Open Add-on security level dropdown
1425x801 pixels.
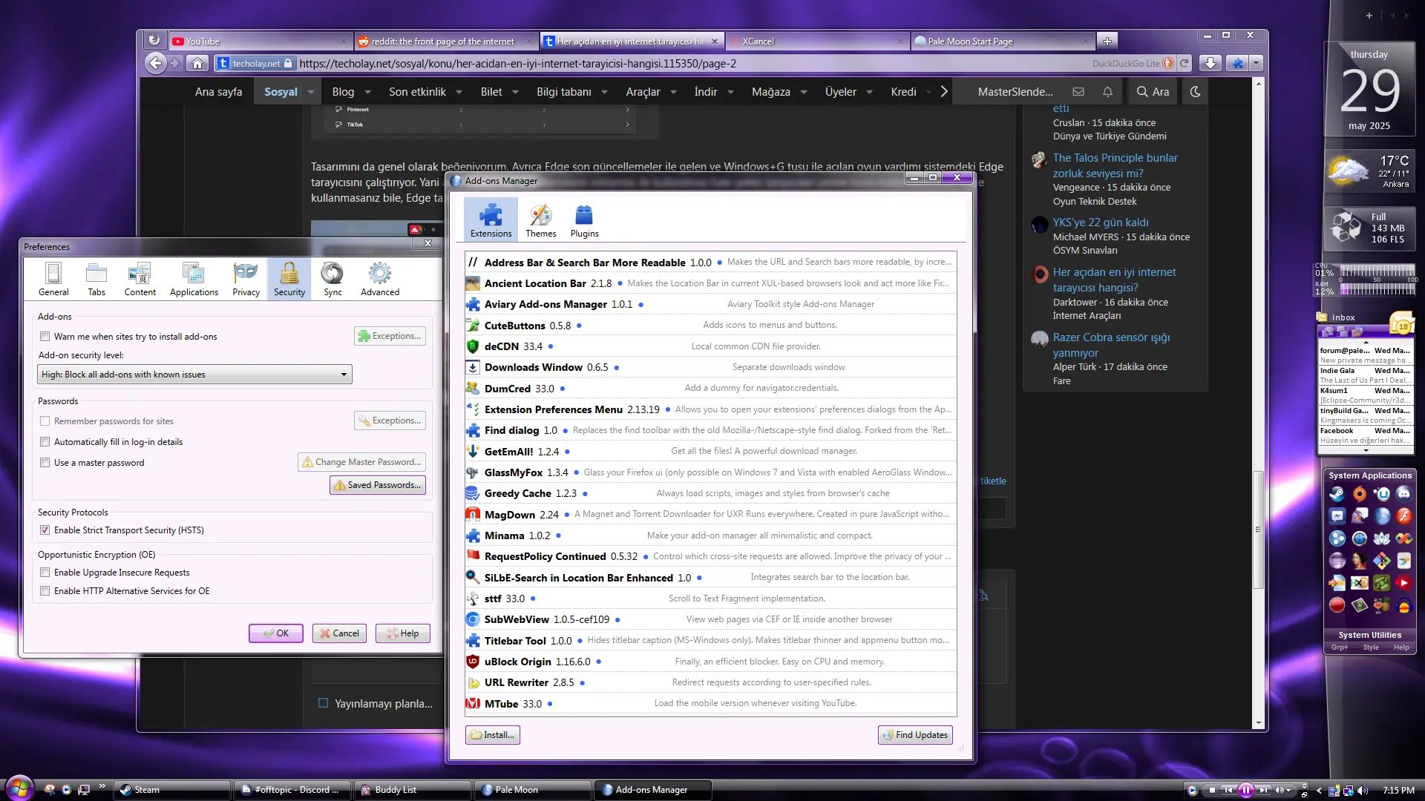coord(194,375)
